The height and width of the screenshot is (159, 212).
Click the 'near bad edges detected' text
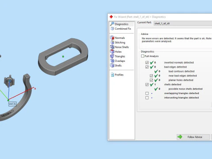[182, 76]
